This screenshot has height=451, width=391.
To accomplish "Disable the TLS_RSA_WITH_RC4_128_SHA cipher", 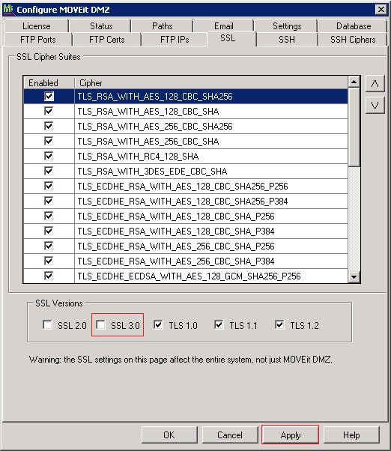I will tap(49, 156).
